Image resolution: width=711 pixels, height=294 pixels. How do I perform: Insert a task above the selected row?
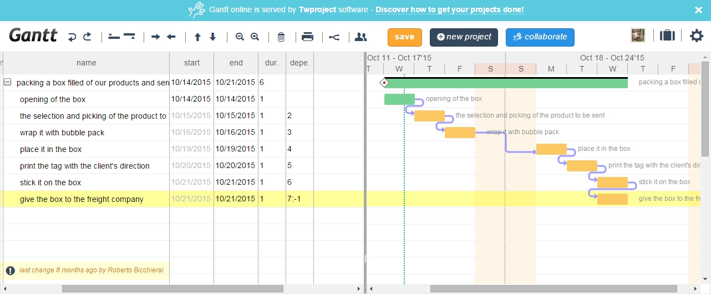click(x=114, y=37)
